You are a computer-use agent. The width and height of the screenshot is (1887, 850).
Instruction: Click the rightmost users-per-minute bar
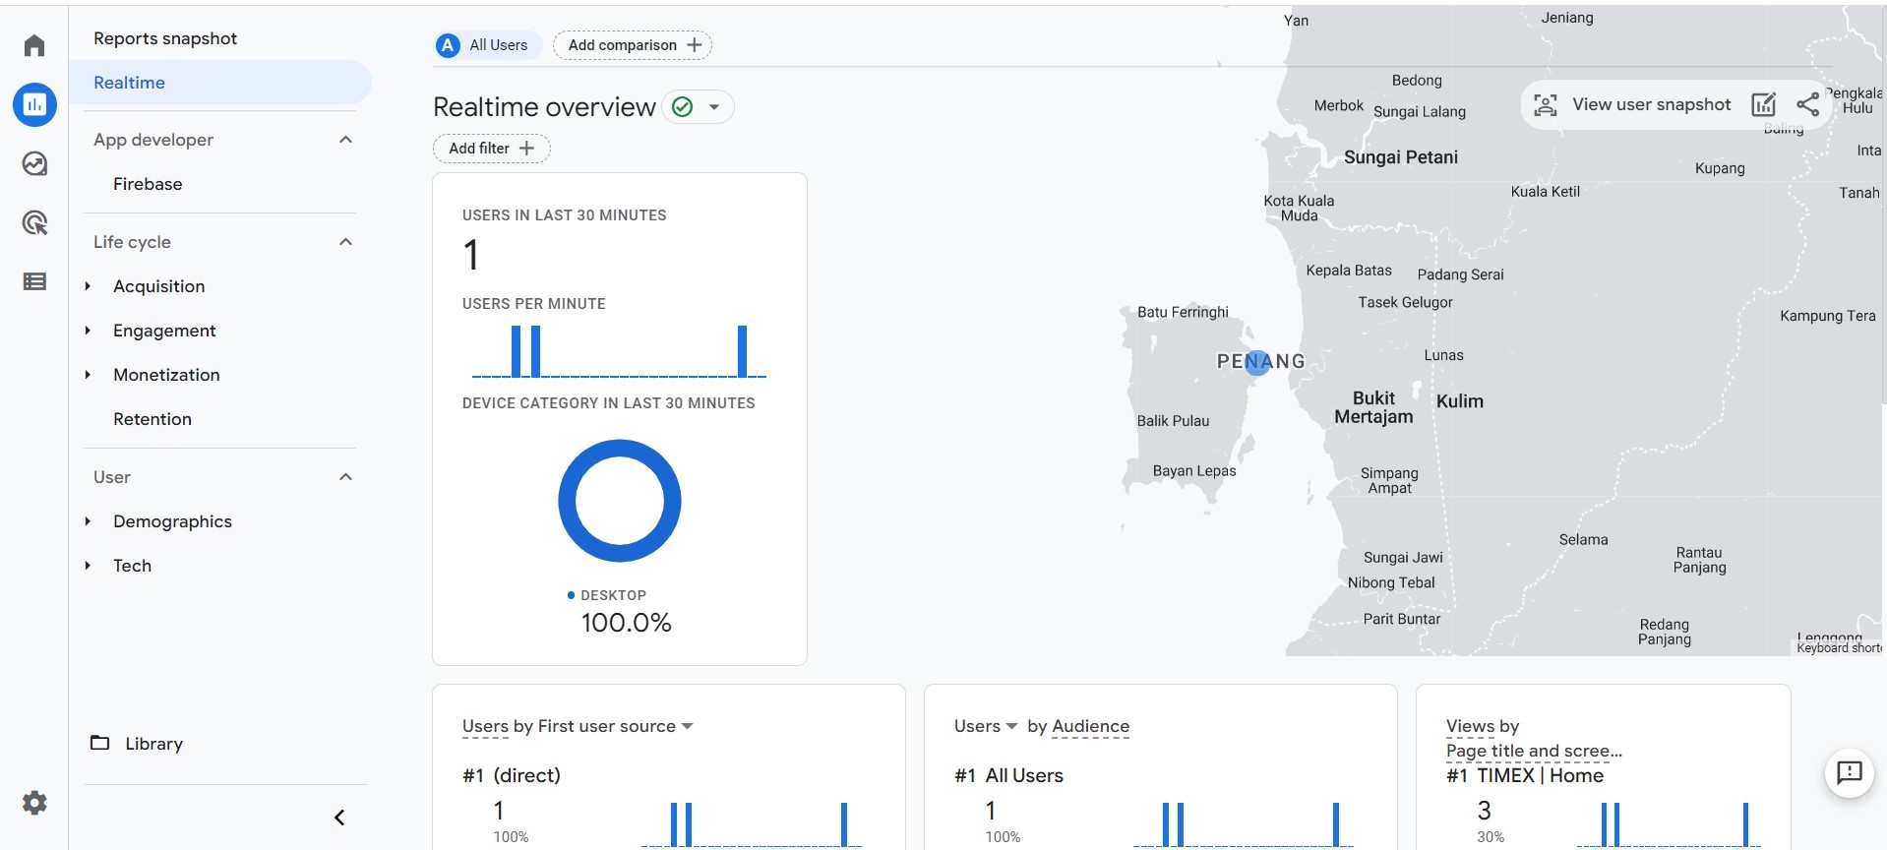(743, 351)
